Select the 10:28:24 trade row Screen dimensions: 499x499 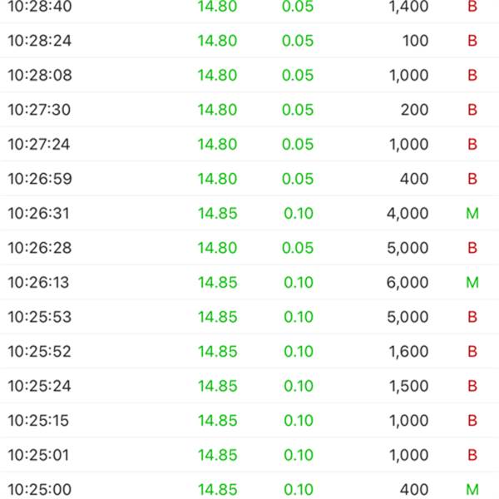click(x=249, y=41)
